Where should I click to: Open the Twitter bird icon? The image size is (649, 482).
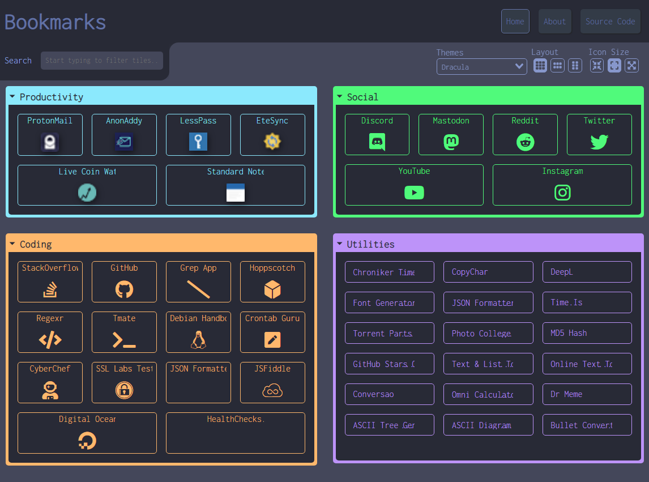click(x=599, y=142)
